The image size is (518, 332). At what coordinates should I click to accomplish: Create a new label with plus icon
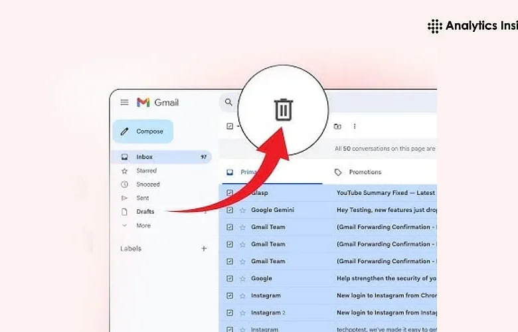click(x=204, y=248)
